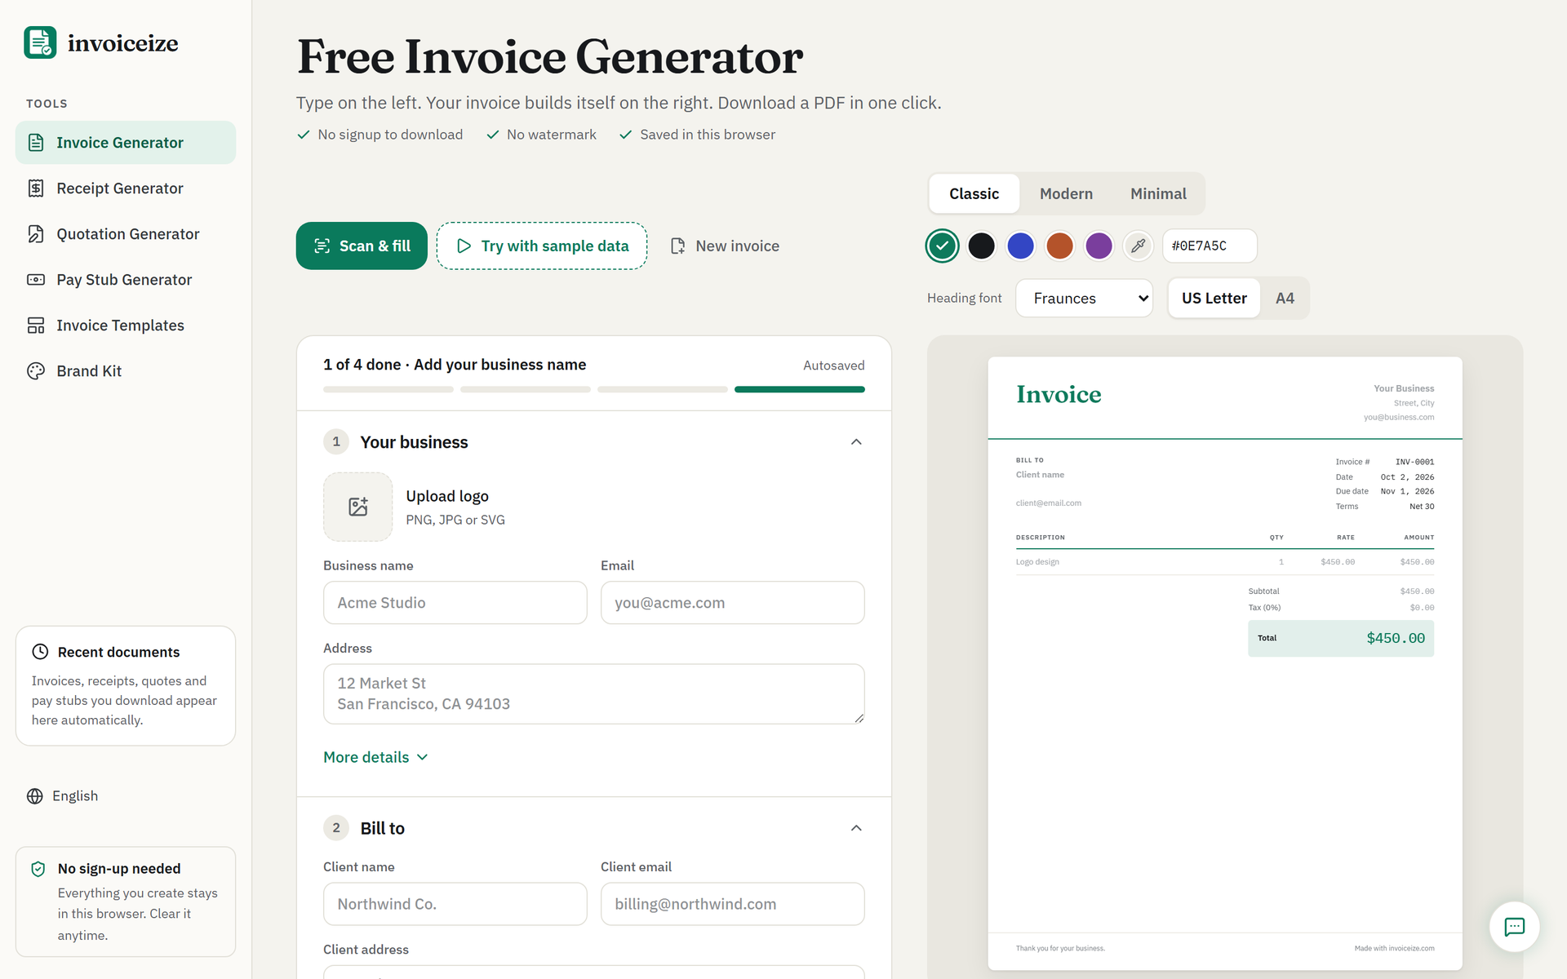Switch to the Minimal template tab
The width and height of the screenshot is (1567, 979).
tap(1158, 194)
